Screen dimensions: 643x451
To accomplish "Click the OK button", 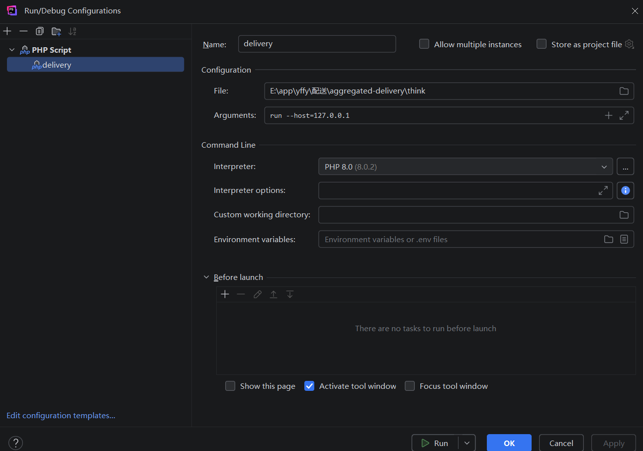I will point(509,443).
